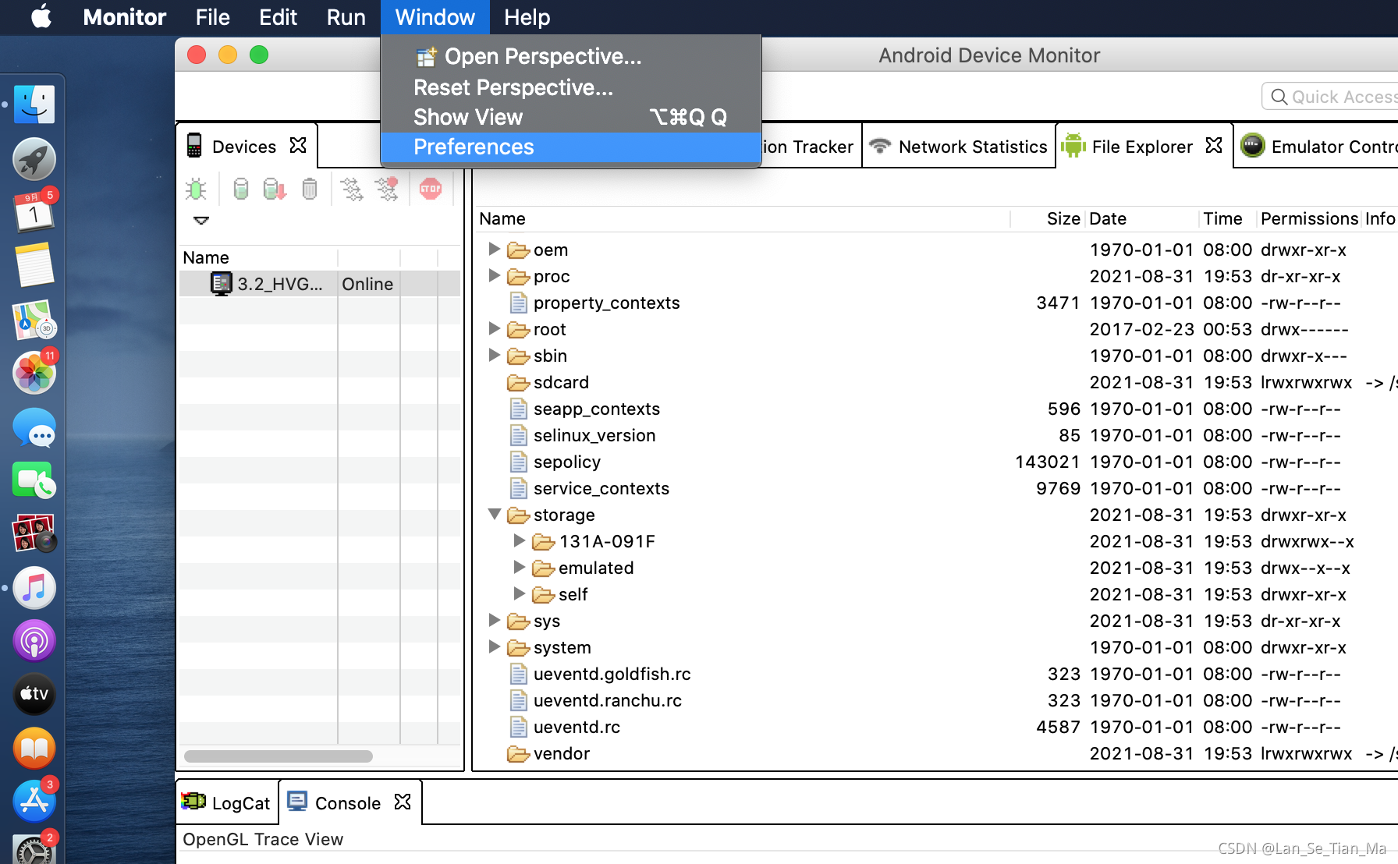This screenshot has height=864, width=1398.
Task: Open the Run menu
Action: coord(346,17)
